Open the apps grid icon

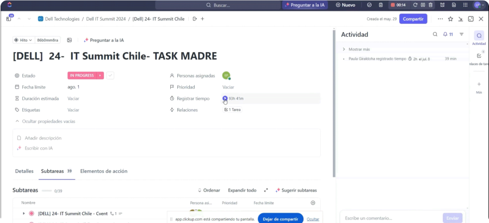465,5
